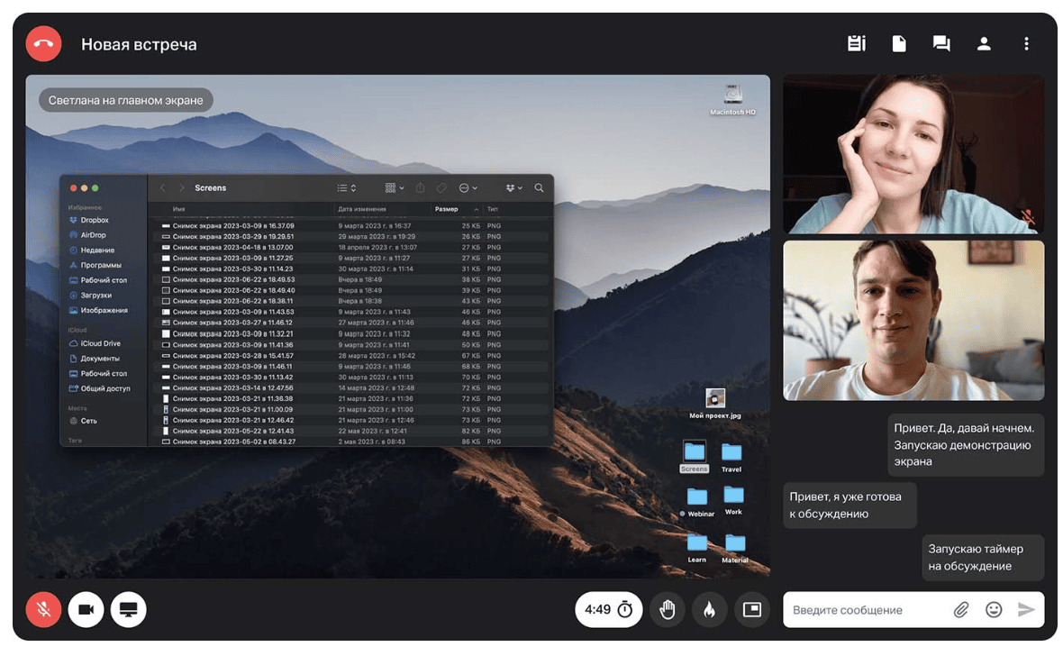Open Finder action menu with ellipsis circle

(468, 188)
